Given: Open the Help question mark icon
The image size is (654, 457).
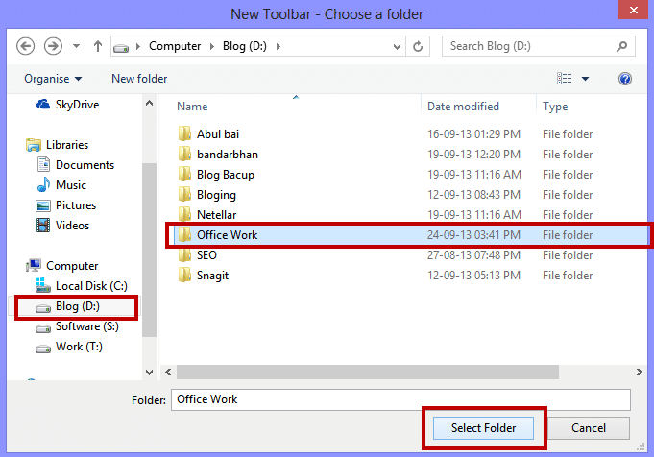Looking at the screenshot, I should pyautogui.click(x=625, y=79).
